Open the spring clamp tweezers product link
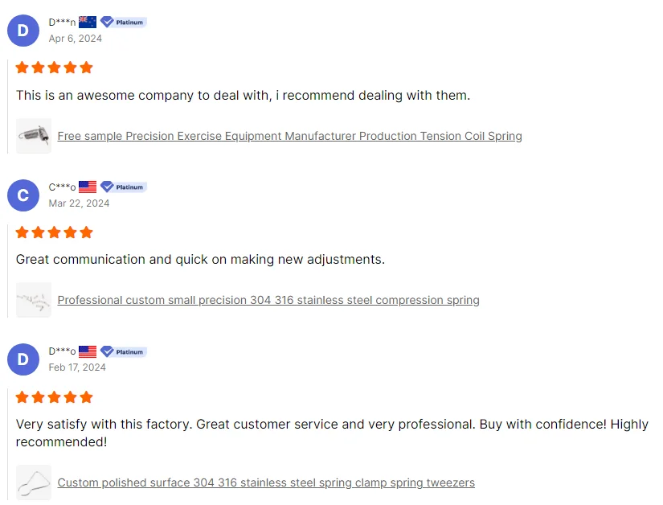This screenshot has width=663, height=505. pyautogui.click(x=266, y=482)
